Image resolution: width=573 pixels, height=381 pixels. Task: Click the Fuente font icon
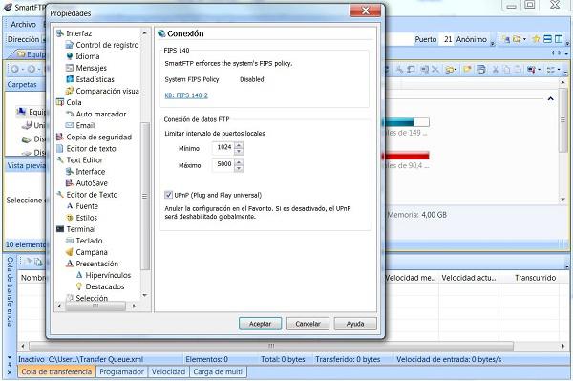click(70, 206)
